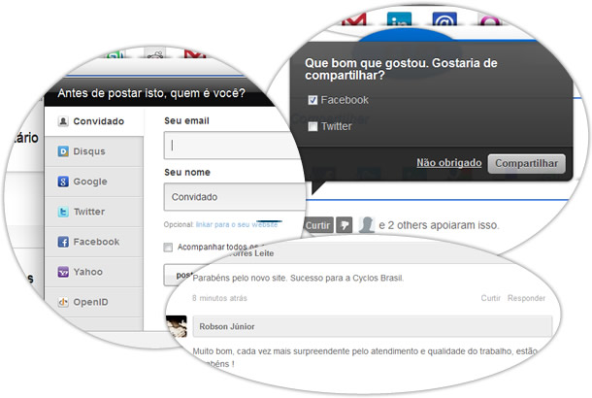Click the Disqus logo icon
Screen dimensions: 592x398
pos(63,151)
